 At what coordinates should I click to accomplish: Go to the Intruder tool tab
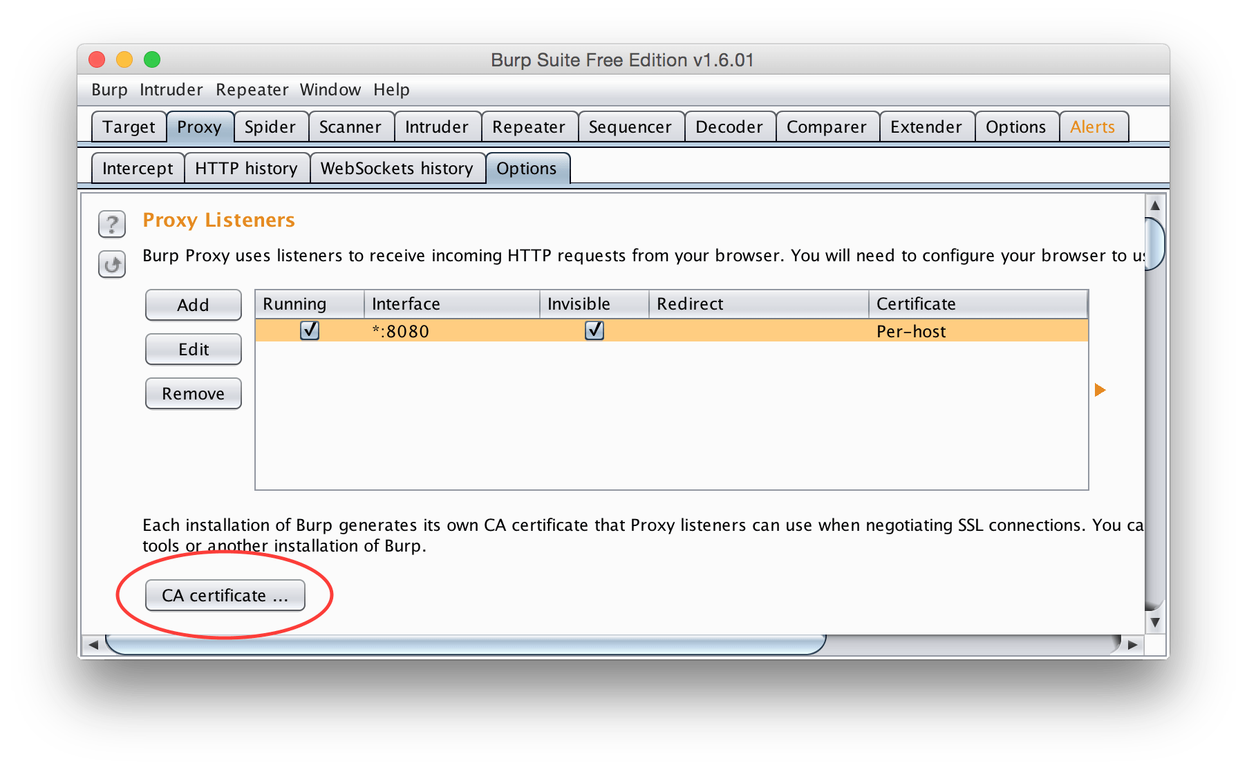pyautogui.click(x=437, y=127)
